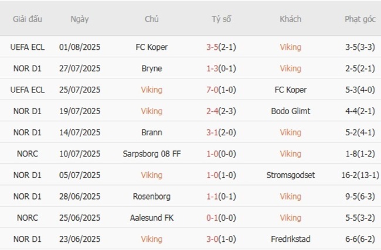This screenshot has height=250, width=381.
Task: Select the date 23/06/2025
Action: point(80,239)
